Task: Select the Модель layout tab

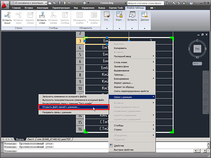Action: [20, 139]
